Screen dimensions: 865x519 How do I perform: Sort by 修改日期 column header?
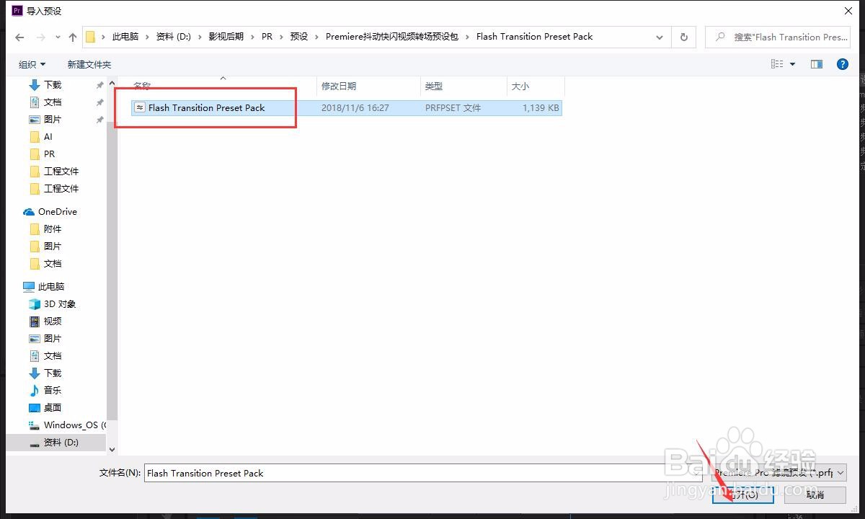339,86
